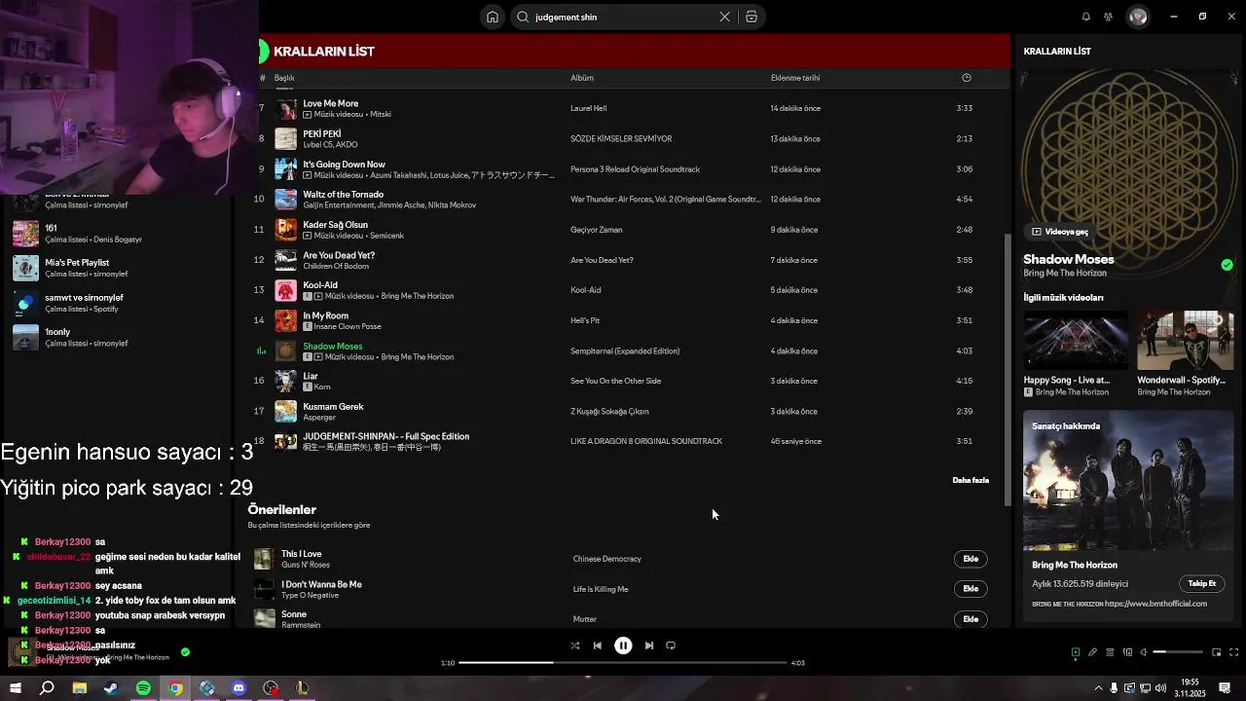1246x701 pixels.
Task: Open friend activity icon near profile
Action: click(1108, 17)
